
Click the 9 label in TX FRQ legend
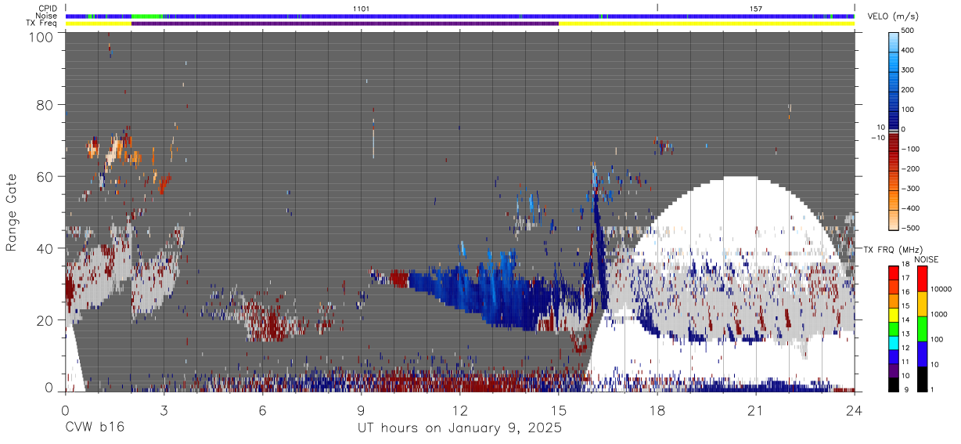point(905,390)
